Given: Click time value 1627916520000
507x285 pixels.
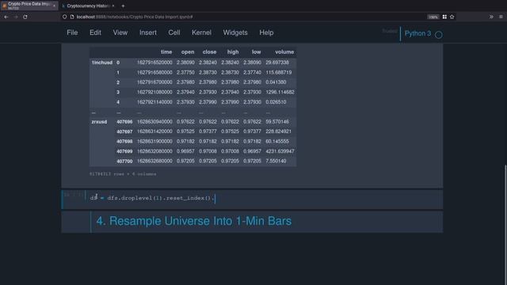Looking at the screenshot, I should coord(154,63).
